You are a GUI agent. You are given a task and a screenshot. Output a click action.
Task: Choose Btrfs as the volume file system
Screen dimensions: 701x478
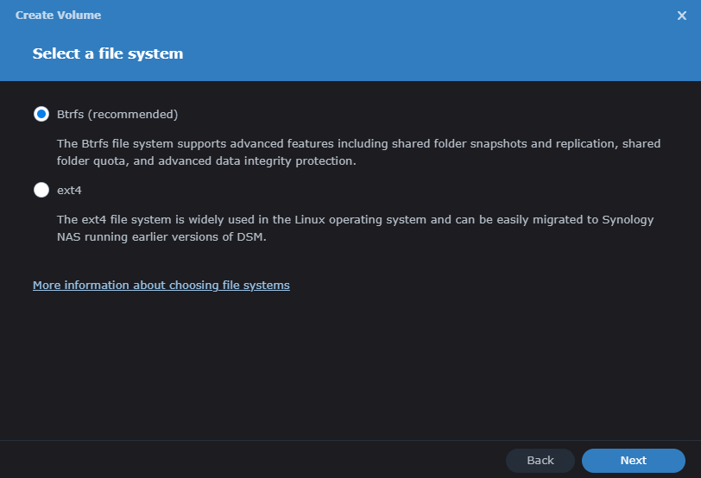coord(41,115)
